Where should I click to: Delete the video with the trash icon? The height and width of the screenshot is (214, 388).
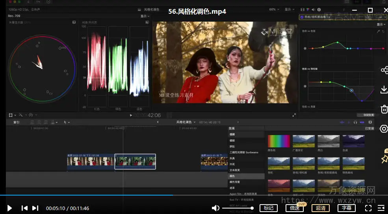tap(384, 109)
